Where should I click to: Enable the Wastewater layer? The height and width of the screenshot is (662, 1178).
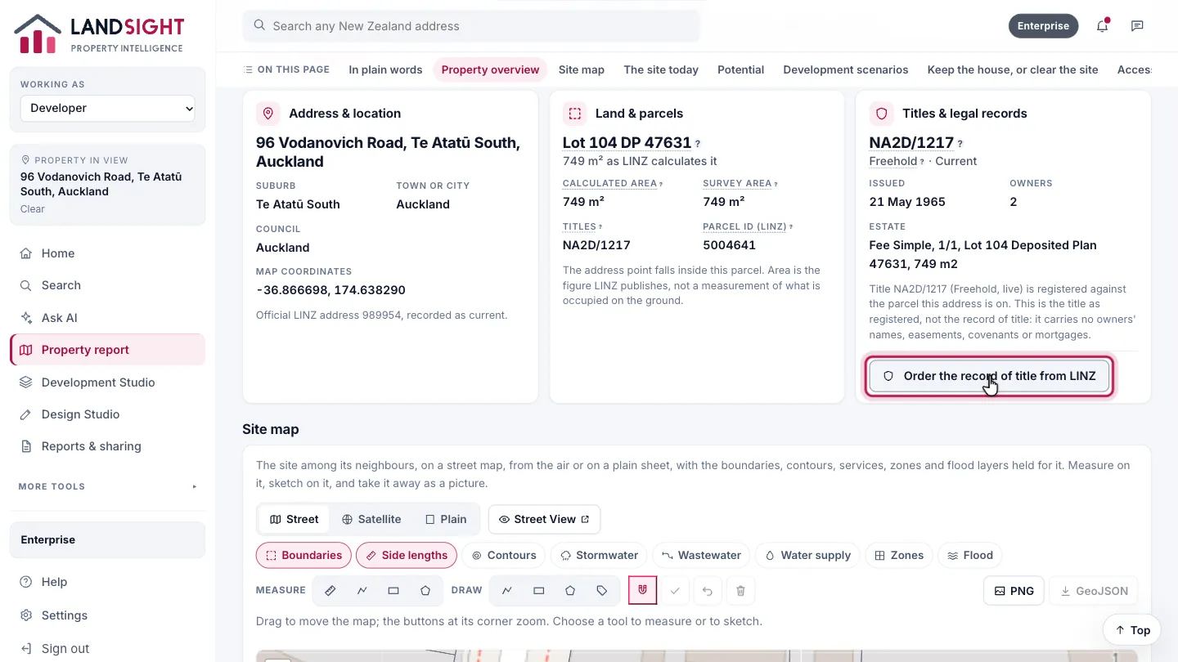[702, 556]
